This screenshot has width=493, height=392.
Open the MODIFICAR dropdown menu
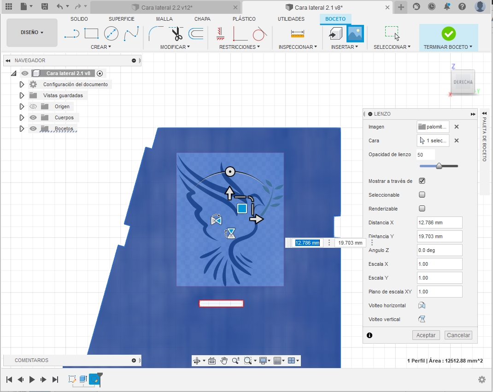(175, 47)
